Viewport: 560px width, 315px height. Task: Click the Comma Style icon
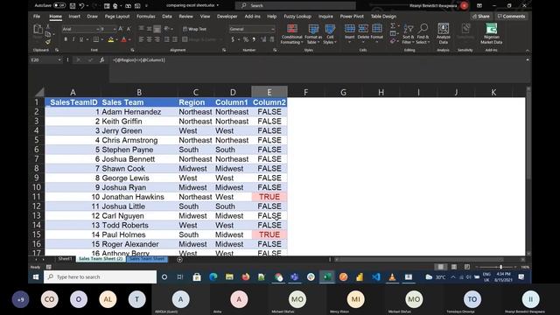point(254,39)
